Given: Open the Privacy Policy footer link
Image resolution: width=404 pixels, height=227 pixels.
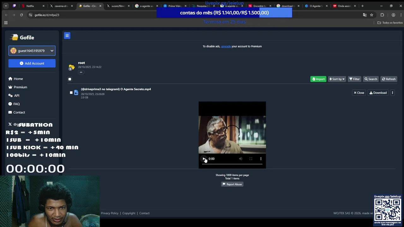Looking at the screenshot, I should [x=110, y=213].
